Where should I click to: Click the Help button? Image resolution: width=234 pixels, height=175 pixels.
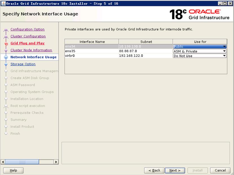tap(13, 170)
